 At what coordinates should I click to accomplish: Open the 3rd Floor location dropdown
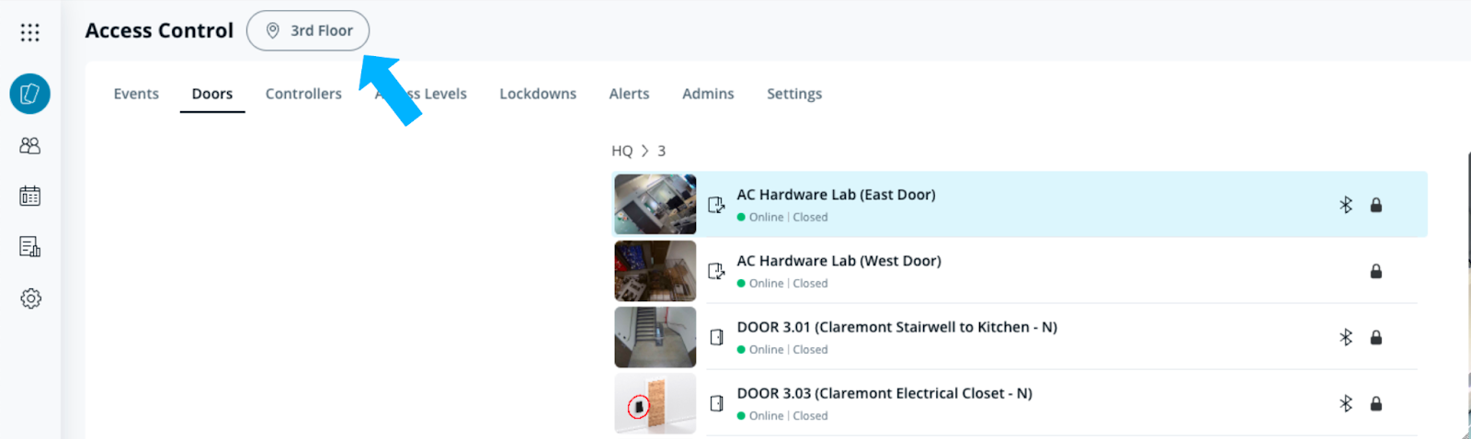(x=308, y=30)
